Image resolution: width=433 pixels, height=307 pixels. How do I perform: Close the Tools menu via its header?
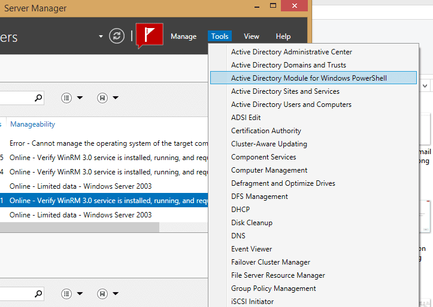[x=220, y=36]
